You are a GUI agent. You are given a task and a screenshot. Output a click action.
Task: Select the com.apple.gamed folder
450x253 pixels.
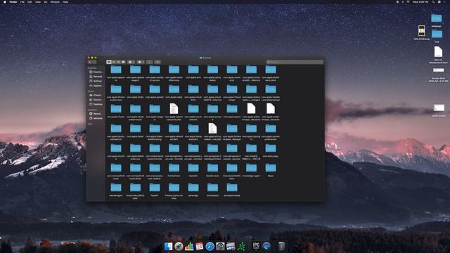(x=155, y=89)
